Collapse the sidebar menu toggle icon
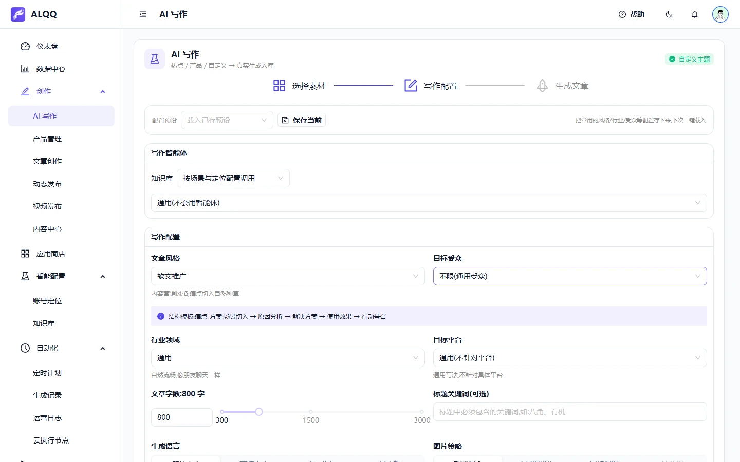Viewport: 740px width, 462px height. [143, 14]
